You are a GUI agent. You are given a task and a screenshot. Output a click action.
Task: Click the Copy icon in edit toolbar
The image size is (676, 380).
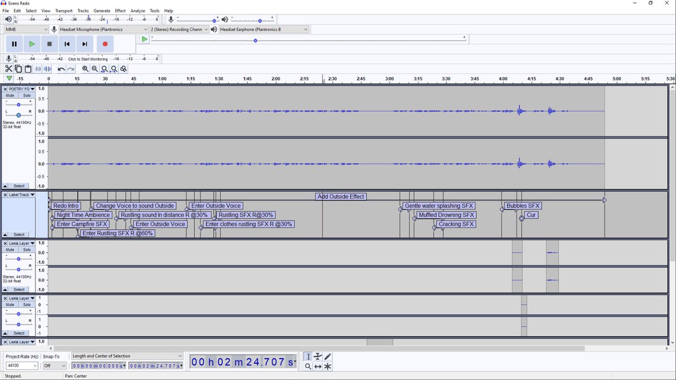(x=18, y=69)
